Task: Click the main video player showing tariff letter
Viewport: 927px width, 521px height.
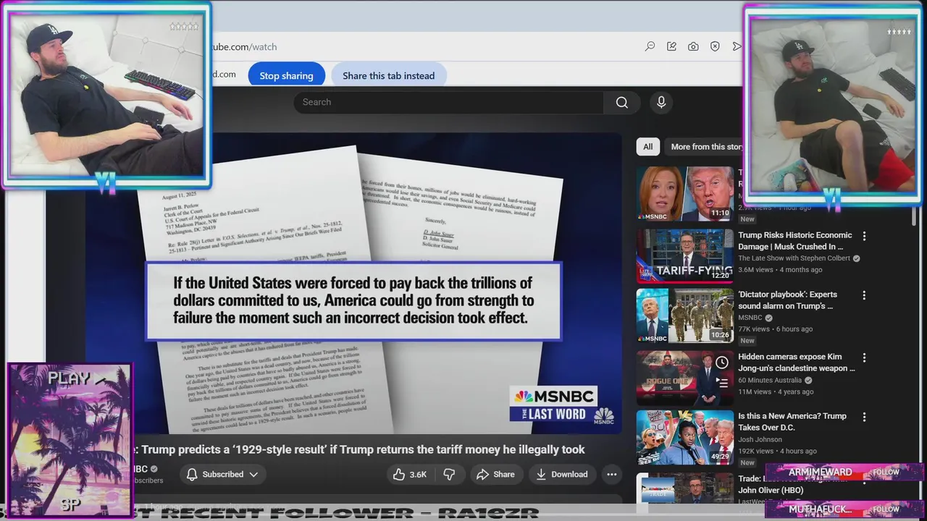Action: pos(354,283)
